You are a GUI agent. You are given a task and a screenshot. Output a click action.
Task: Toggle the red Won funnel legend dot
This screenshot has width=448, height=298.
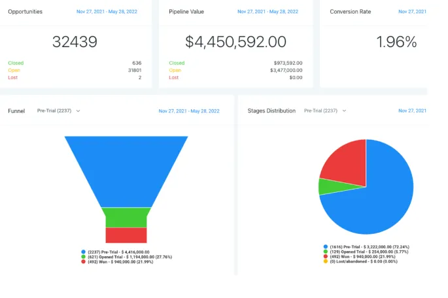tap(84, 261)
